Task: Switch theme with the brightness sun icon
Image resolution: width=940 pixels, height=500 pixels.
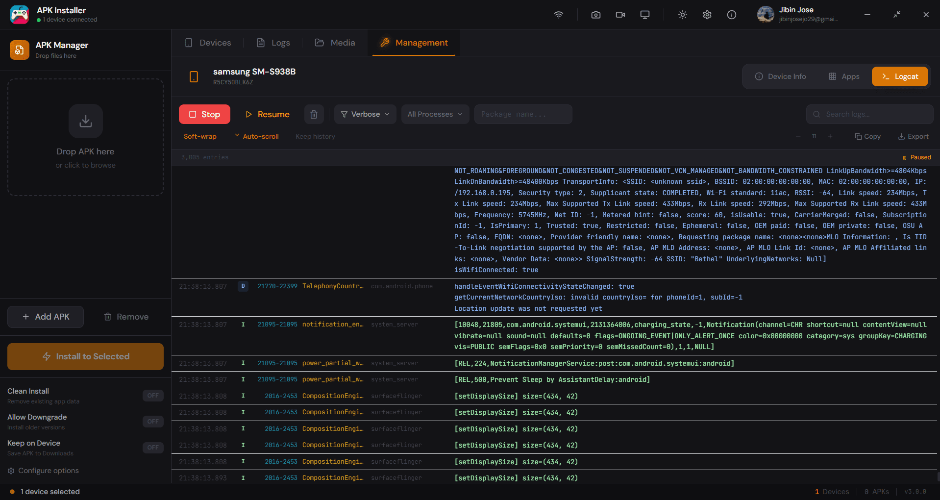Action: (682, 15)
